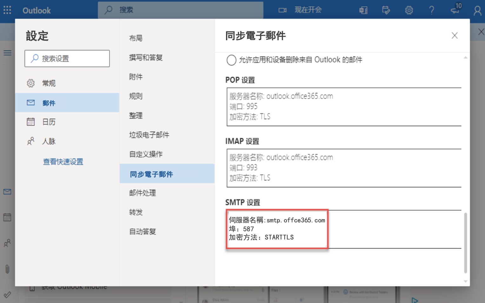Viewport: 485px width, 303px height.
Task: Open To Do checkmark in the left rail
Action: tap(7, 295)
